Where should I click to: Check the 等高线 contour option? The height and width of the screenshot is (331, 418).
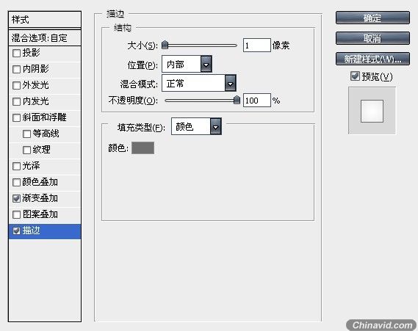click(26, 134)
